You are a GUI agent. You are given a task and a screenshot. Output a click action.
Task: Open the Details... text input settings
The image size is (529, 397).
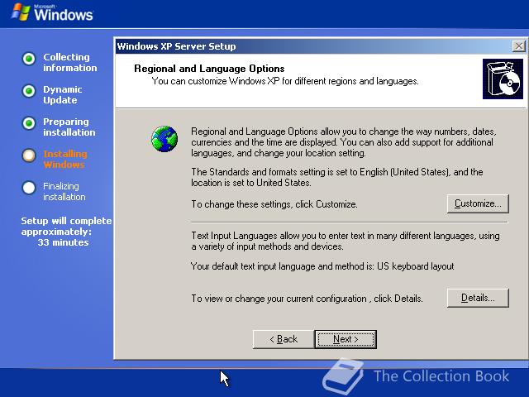(478, 298)
